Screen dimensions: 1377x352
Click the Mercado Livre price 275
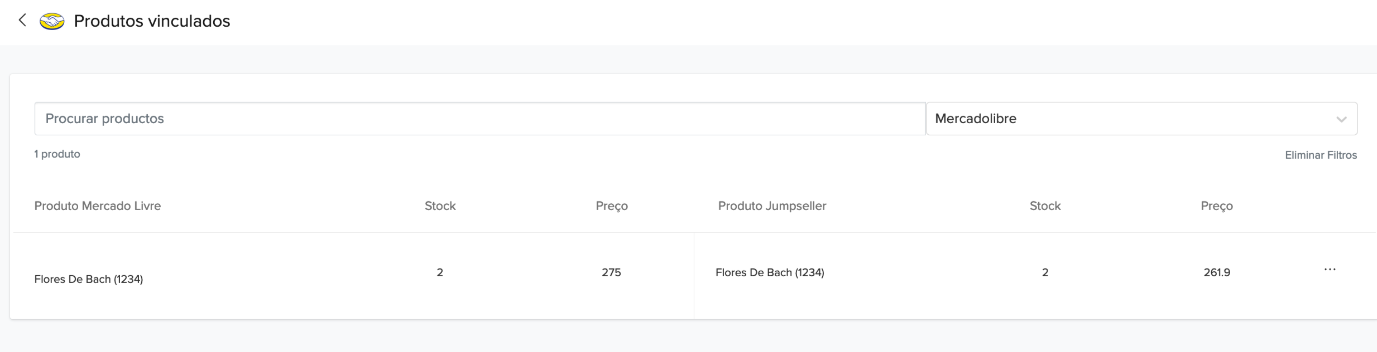611,272
